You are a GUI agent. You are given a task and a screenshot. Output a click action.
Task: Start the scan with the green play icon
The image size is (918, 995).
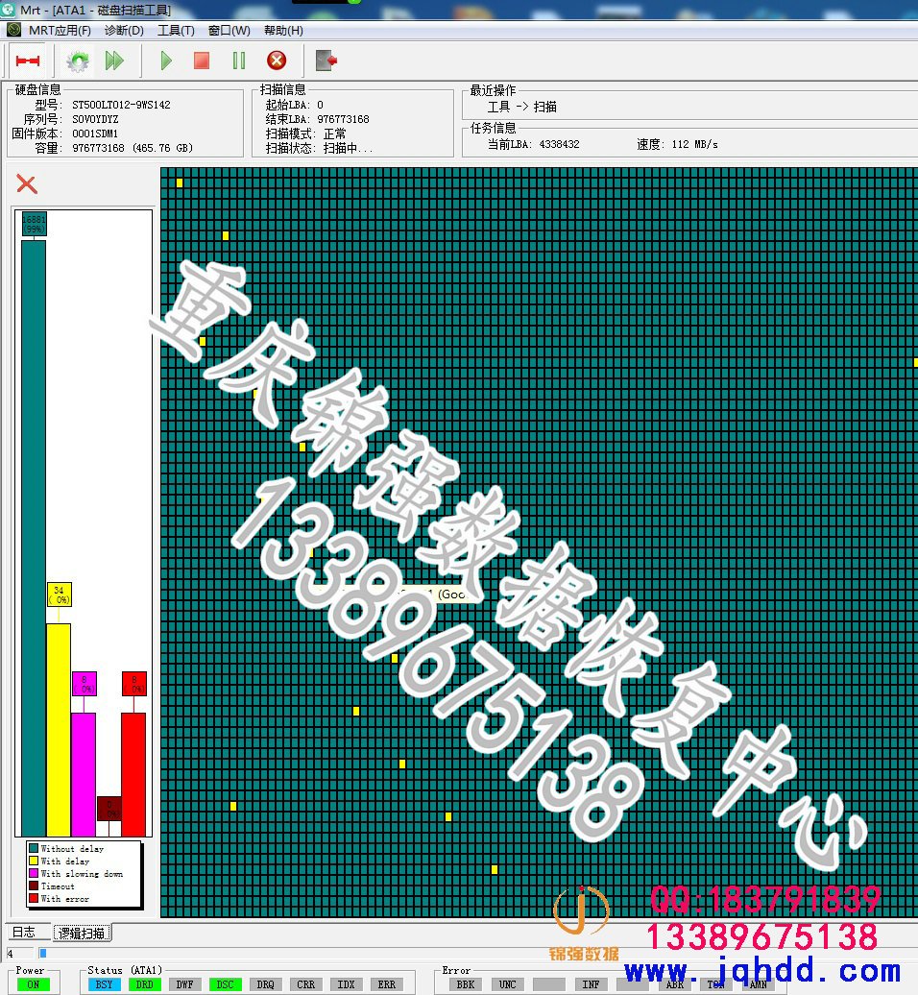pos(166,61)
